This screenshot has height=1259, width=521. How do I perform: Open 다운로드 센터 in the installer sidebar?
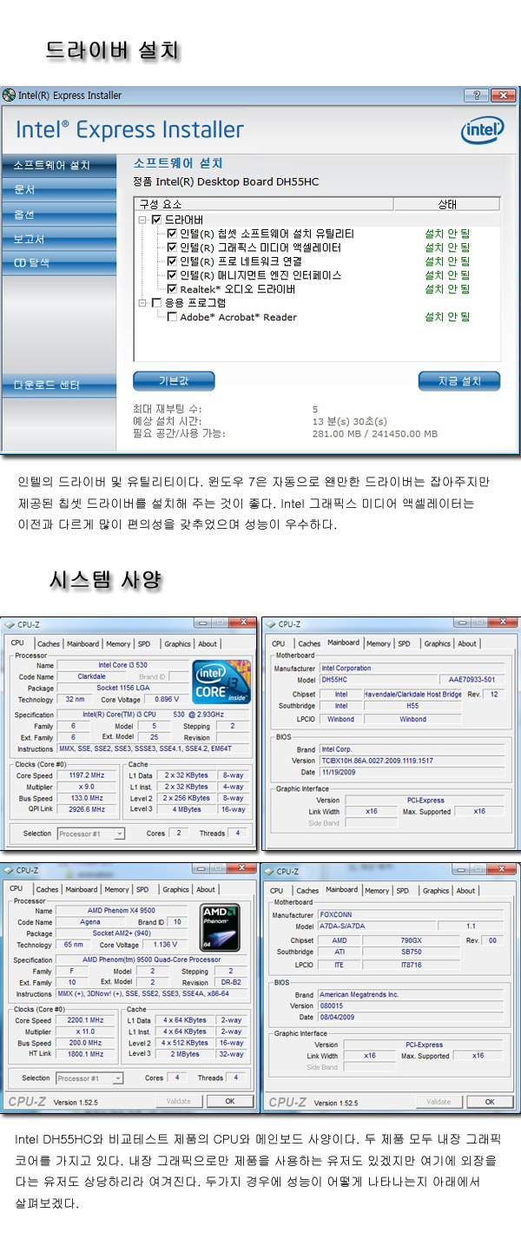click(58, 384)
